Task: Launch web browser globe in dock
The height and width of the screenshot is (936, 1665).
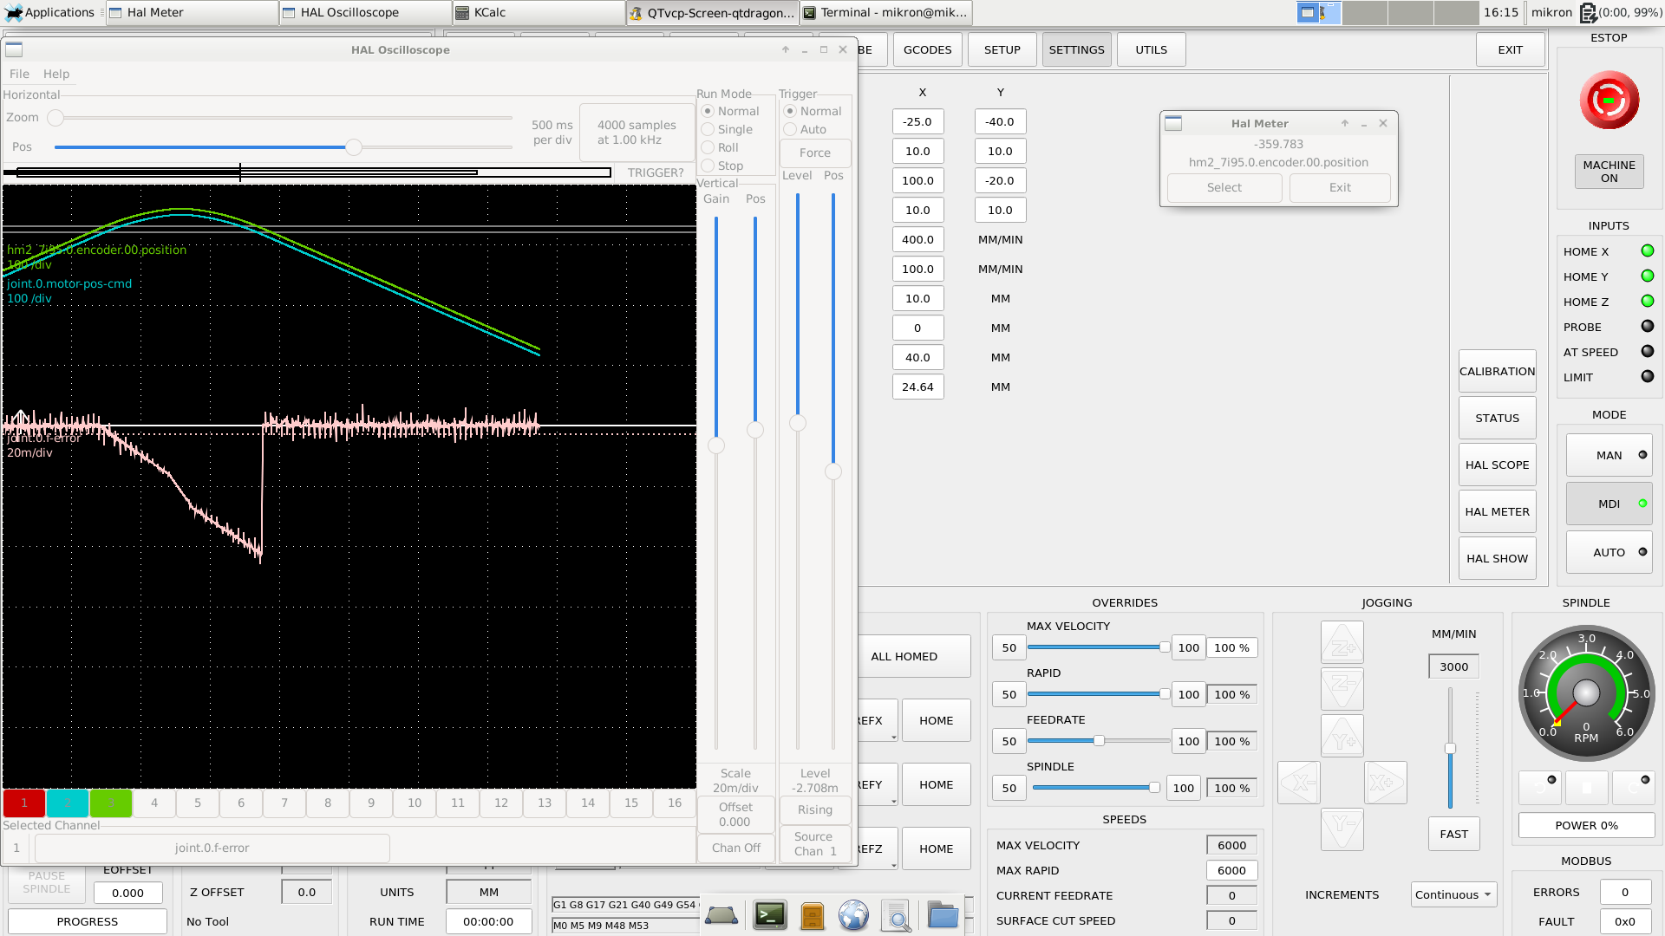Action: click(853, 915)
